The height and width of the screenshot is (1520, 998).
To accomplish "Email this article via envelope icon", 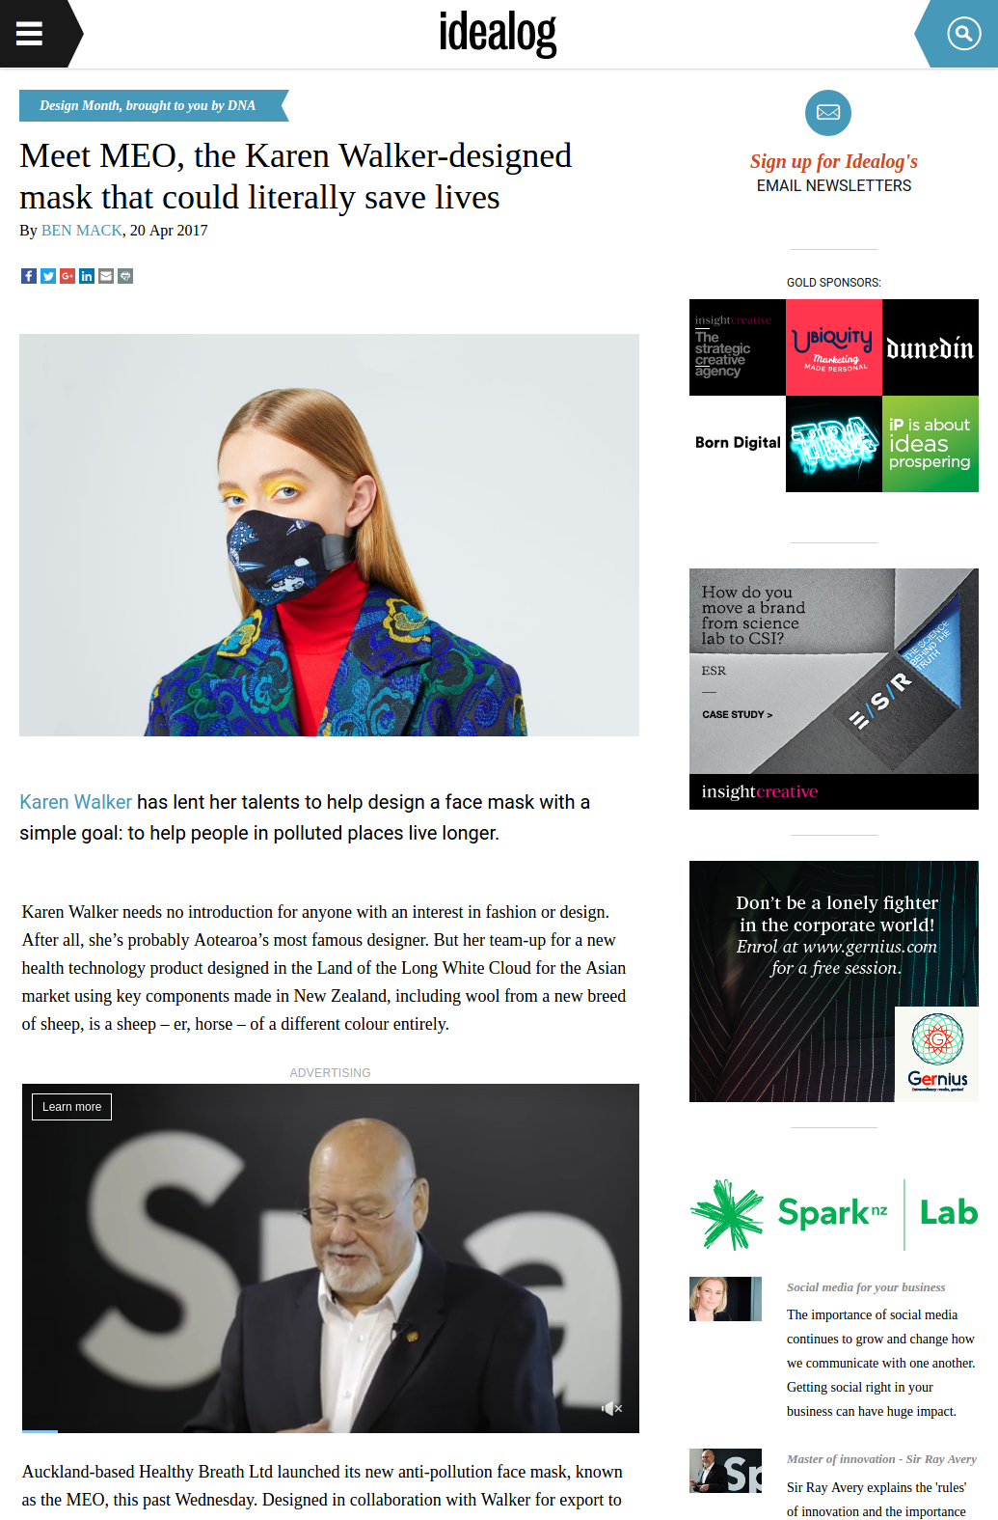I will point(106,276).
